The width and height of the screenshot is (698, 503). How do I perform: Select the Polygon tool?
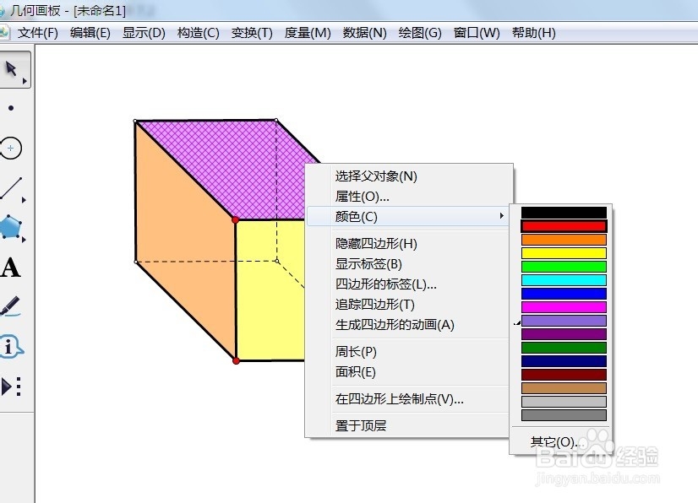[11, 227]
